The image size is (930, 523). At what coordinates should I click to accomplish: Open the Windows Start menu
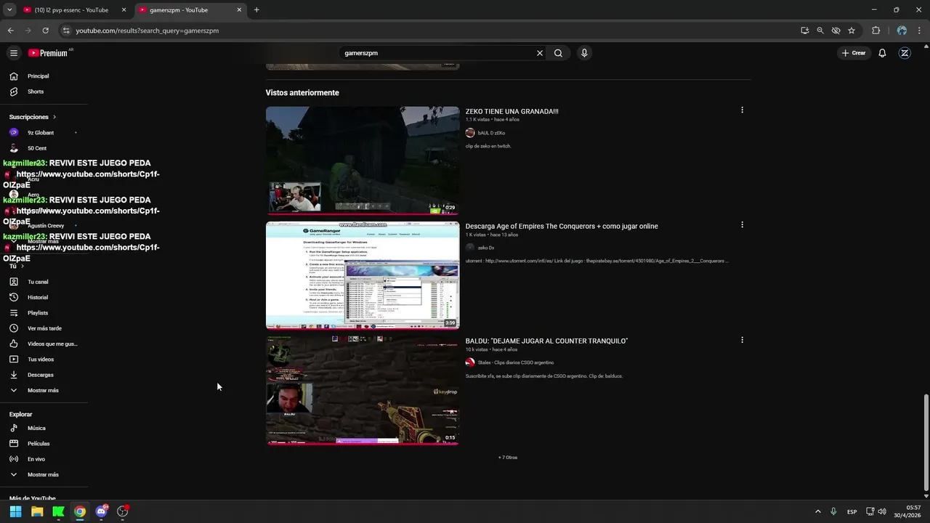(x=15, y=511)
